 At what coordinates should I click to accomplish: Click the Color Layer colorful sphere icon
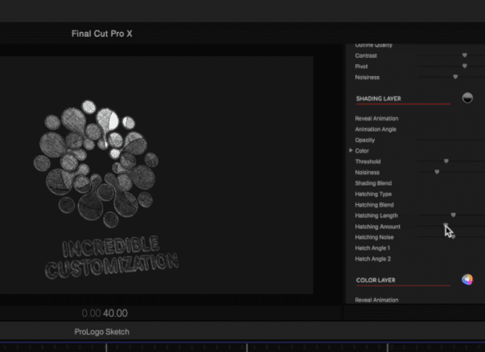467,279
